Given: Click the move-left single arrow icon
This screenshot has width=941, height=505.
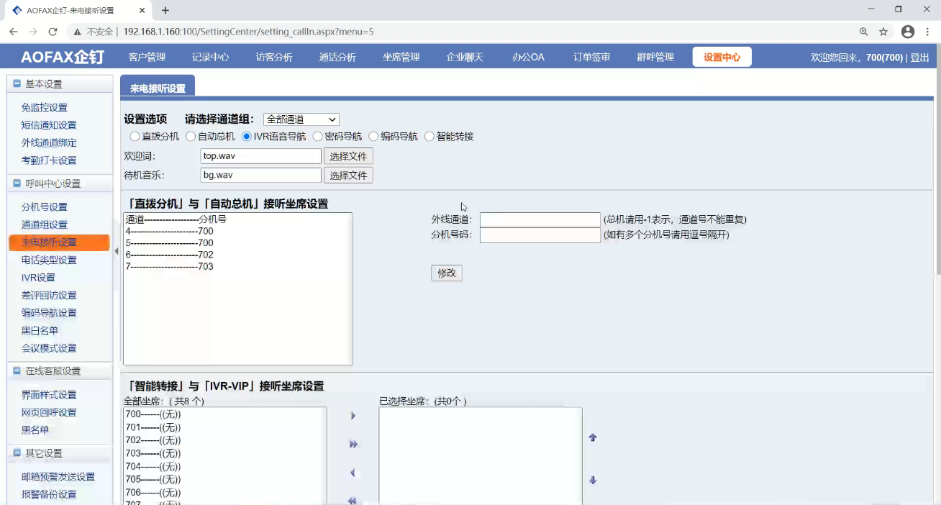Looking at the screenshot, I should pos(353,473).
